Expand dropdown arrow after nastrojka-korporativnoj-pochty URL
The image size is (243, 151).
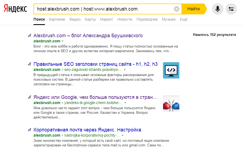122,135
